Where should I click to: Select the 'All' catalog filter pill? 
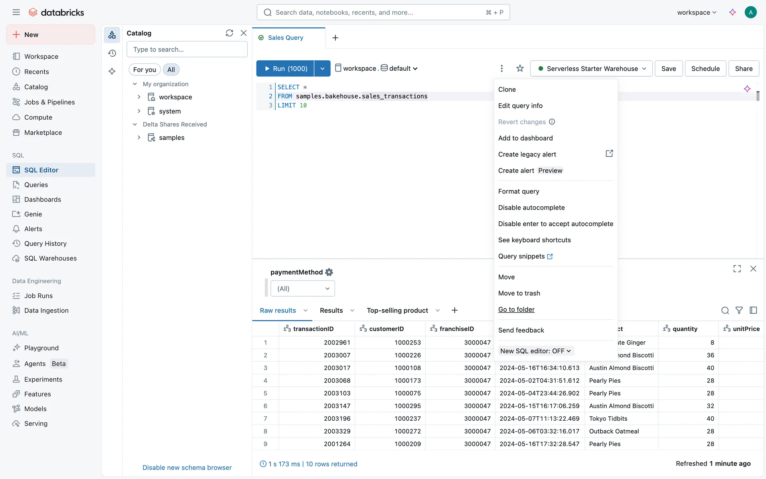click(171, 69)
